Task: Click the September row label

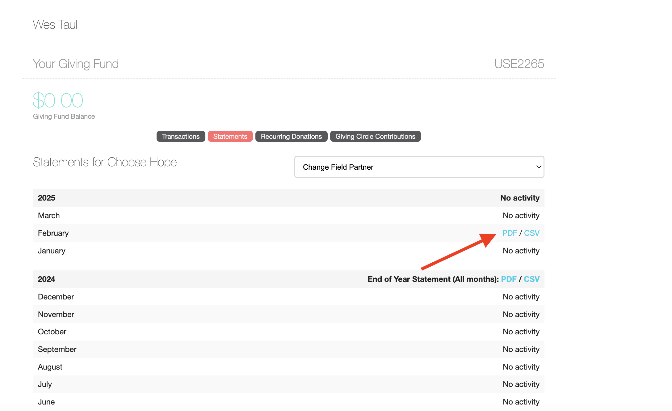Action: click(57, 349)
